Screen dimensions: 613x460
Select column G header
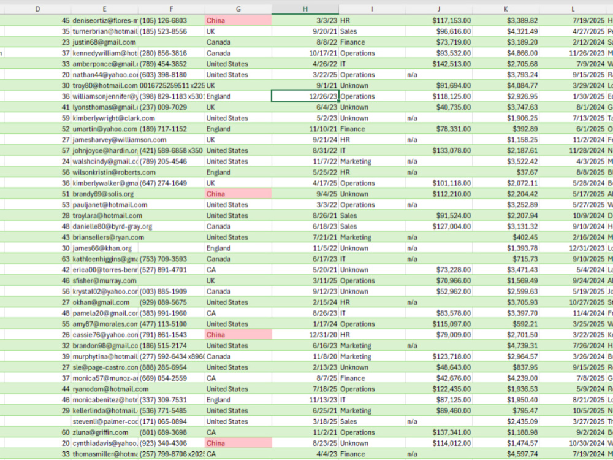tap(238, 9)
